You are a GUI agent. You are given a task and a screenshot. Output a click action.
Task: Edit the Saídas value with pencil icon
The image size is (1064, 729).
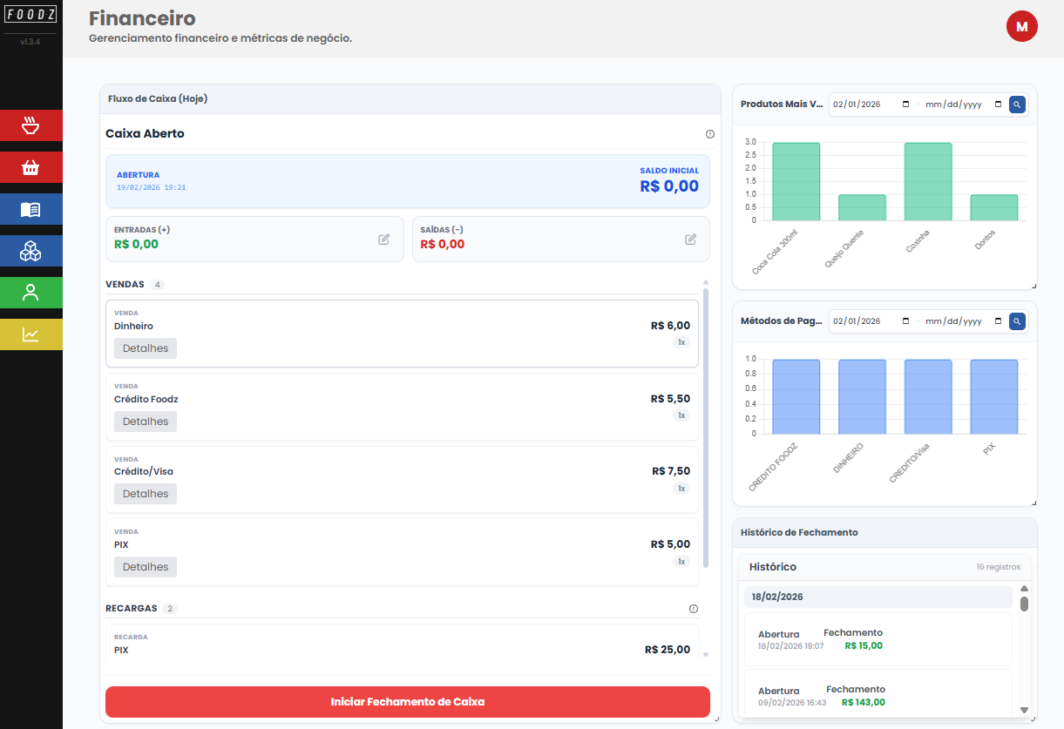click(691, 239)
